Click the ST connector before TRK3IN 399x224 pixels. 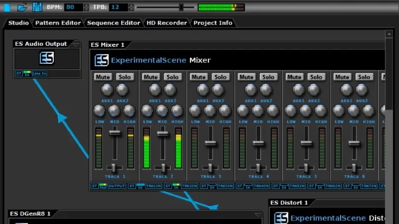click(x=203, y=186)
